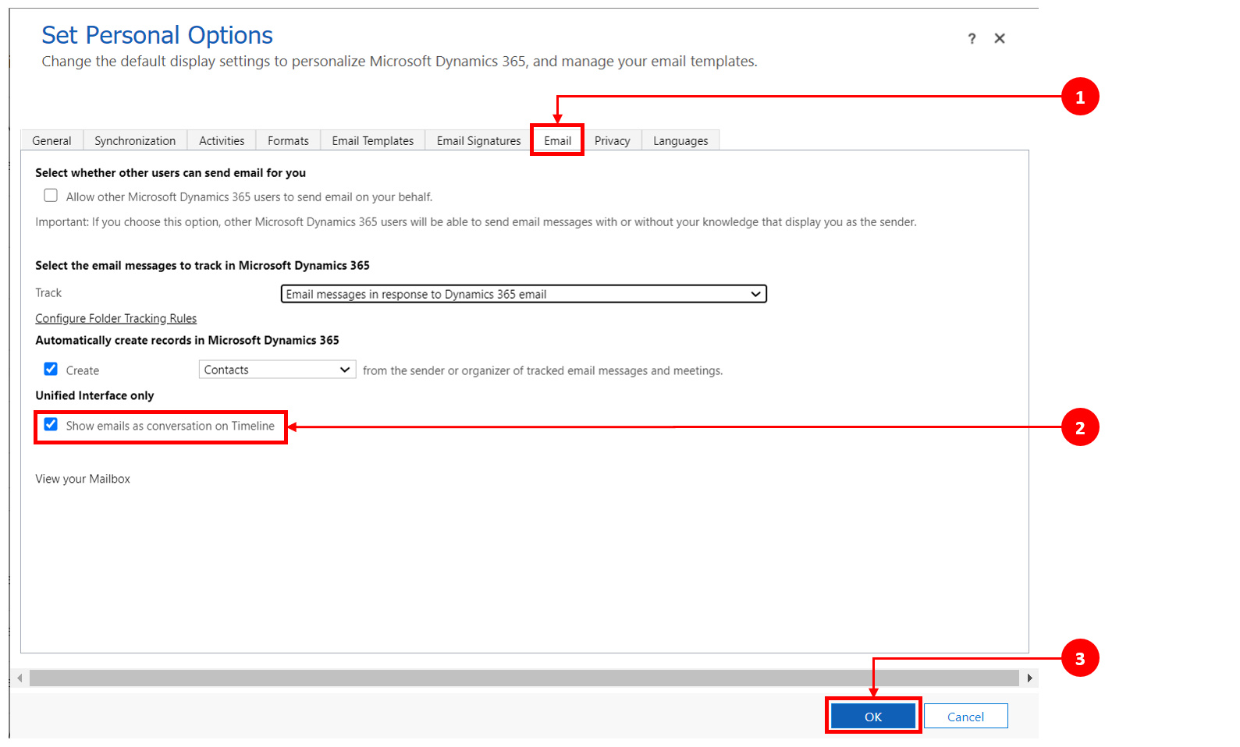The width and height of the screenshot is (1240, 747).
Task: Go to the Formats tab
Action: (288, 140)
